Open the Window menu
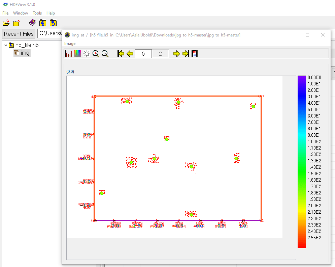The image size is (335, 267). [x=21, y=13]
